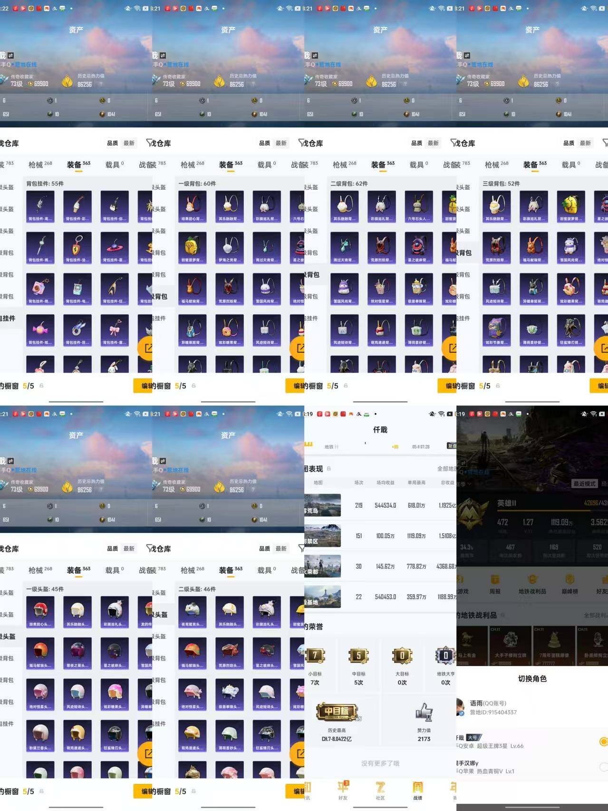Toggle the lock icon next to 图表现
608x811 pixels.
tap(328, 468)
